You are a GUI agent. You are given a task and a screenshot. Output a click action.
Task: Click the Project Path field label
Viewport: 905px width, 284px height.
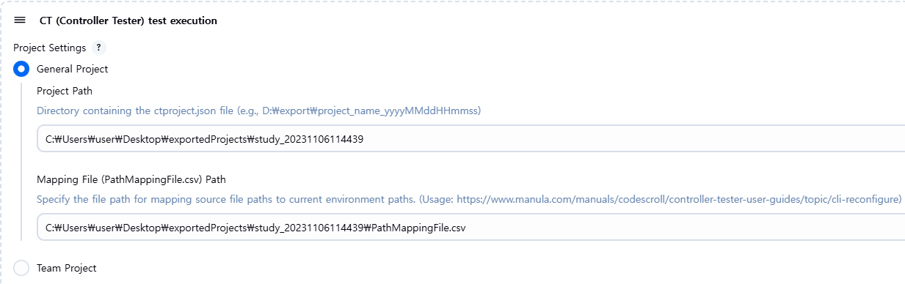click(x=65, y=91)
